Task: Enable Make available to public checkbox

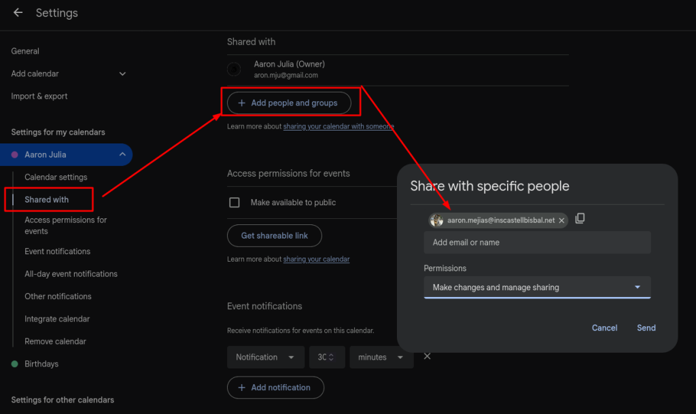Action: coord(234,203)
